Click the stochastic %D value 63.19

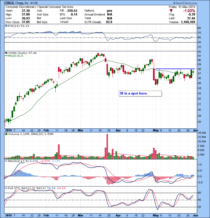click(x=61, y=188)
